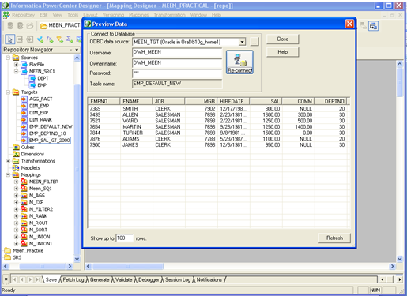407x296 pixels.
Task: Click the Informatica icon left of Repository menu
Action: (6, 15)
